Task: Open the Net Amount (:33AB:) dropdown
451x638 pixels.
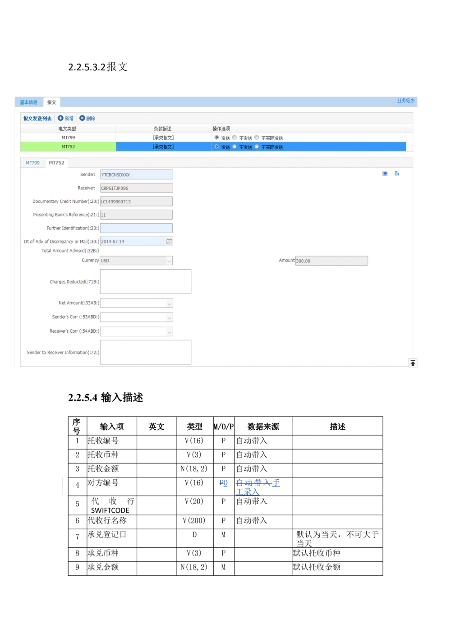Action: [169, 303]
